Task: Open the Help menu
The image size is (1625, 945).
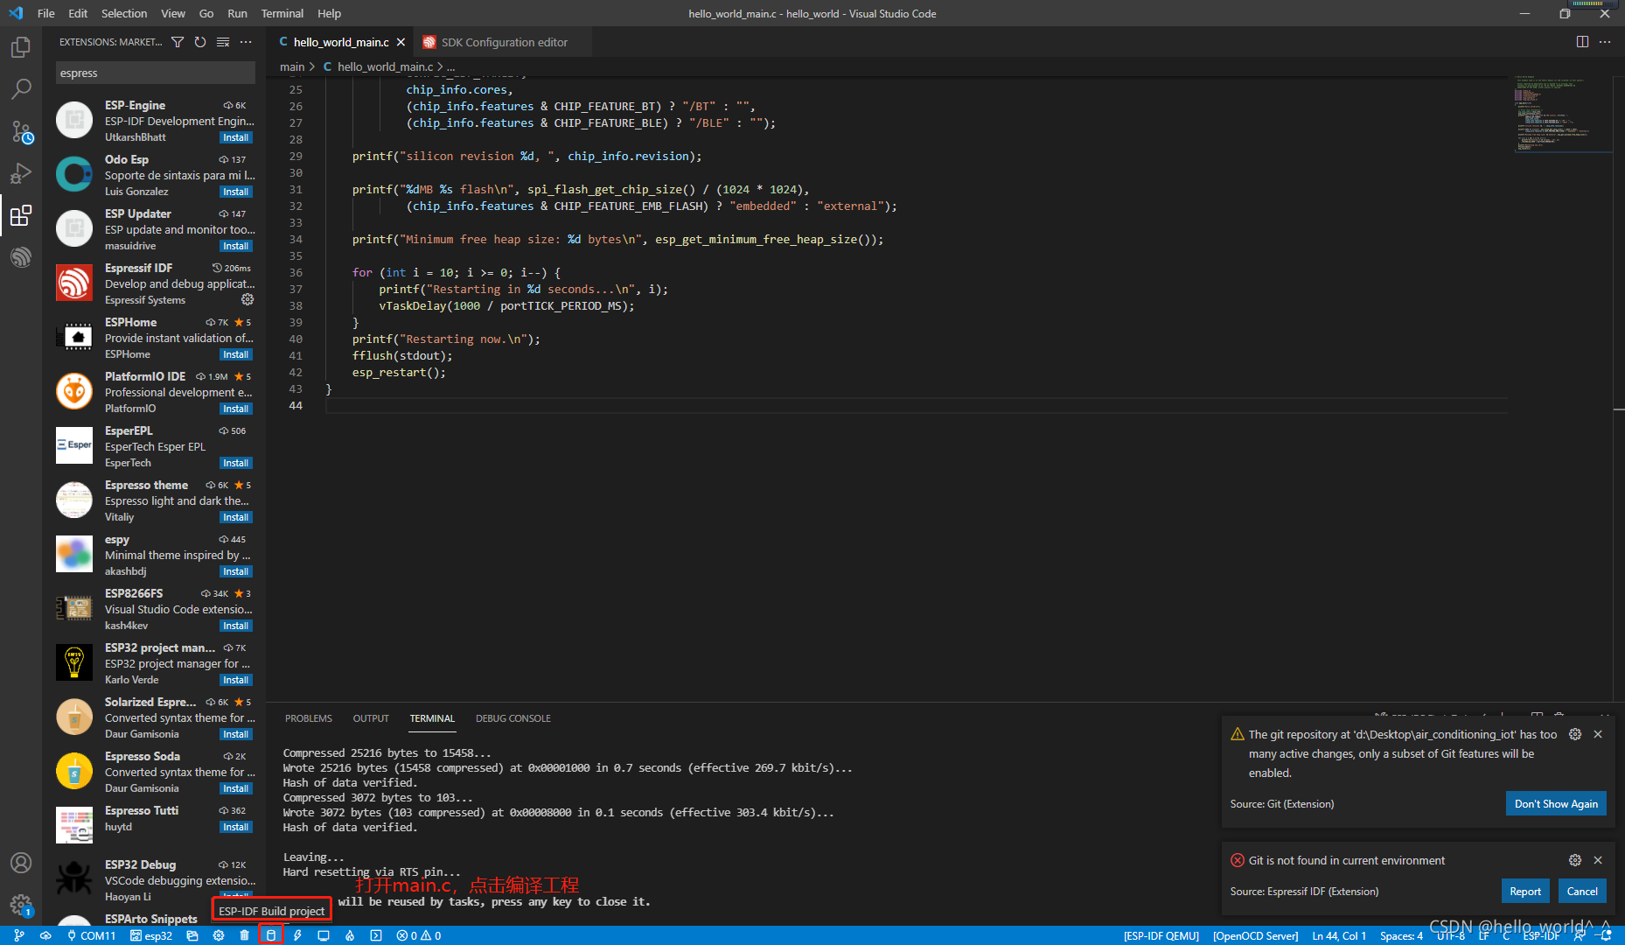Action: click(329, 13)
